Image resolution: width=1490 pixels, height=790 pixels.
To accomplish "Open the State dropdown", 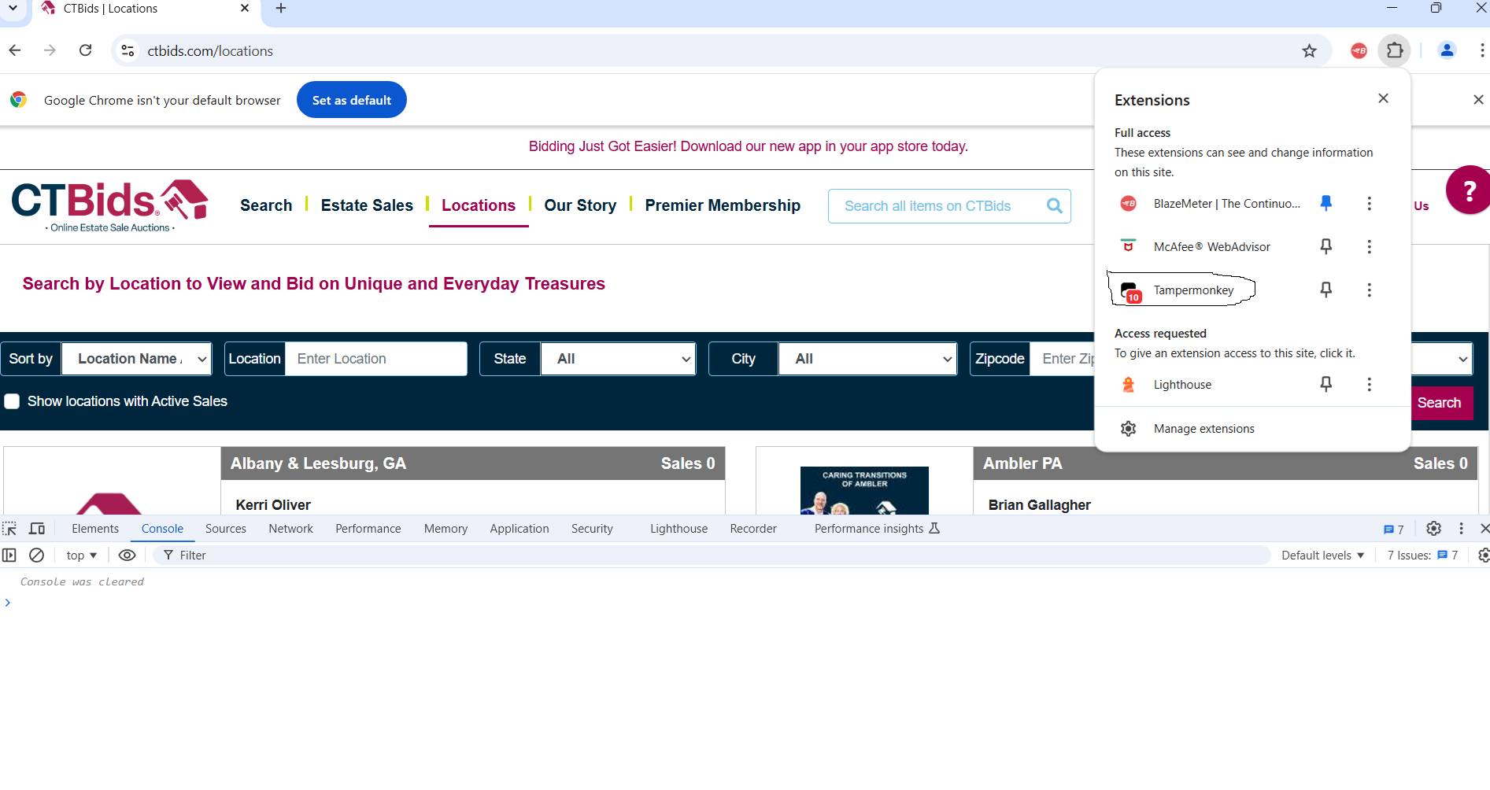I will tap(618, 359).
